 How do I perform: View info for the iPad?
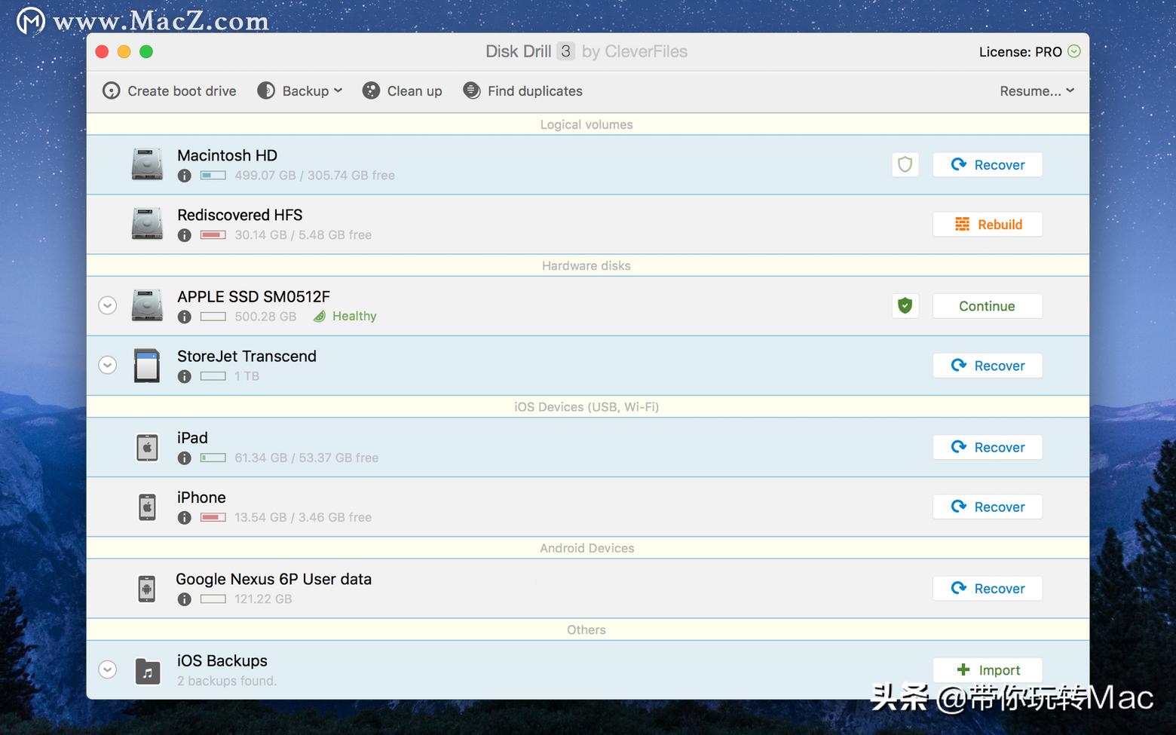coord(184,458)
